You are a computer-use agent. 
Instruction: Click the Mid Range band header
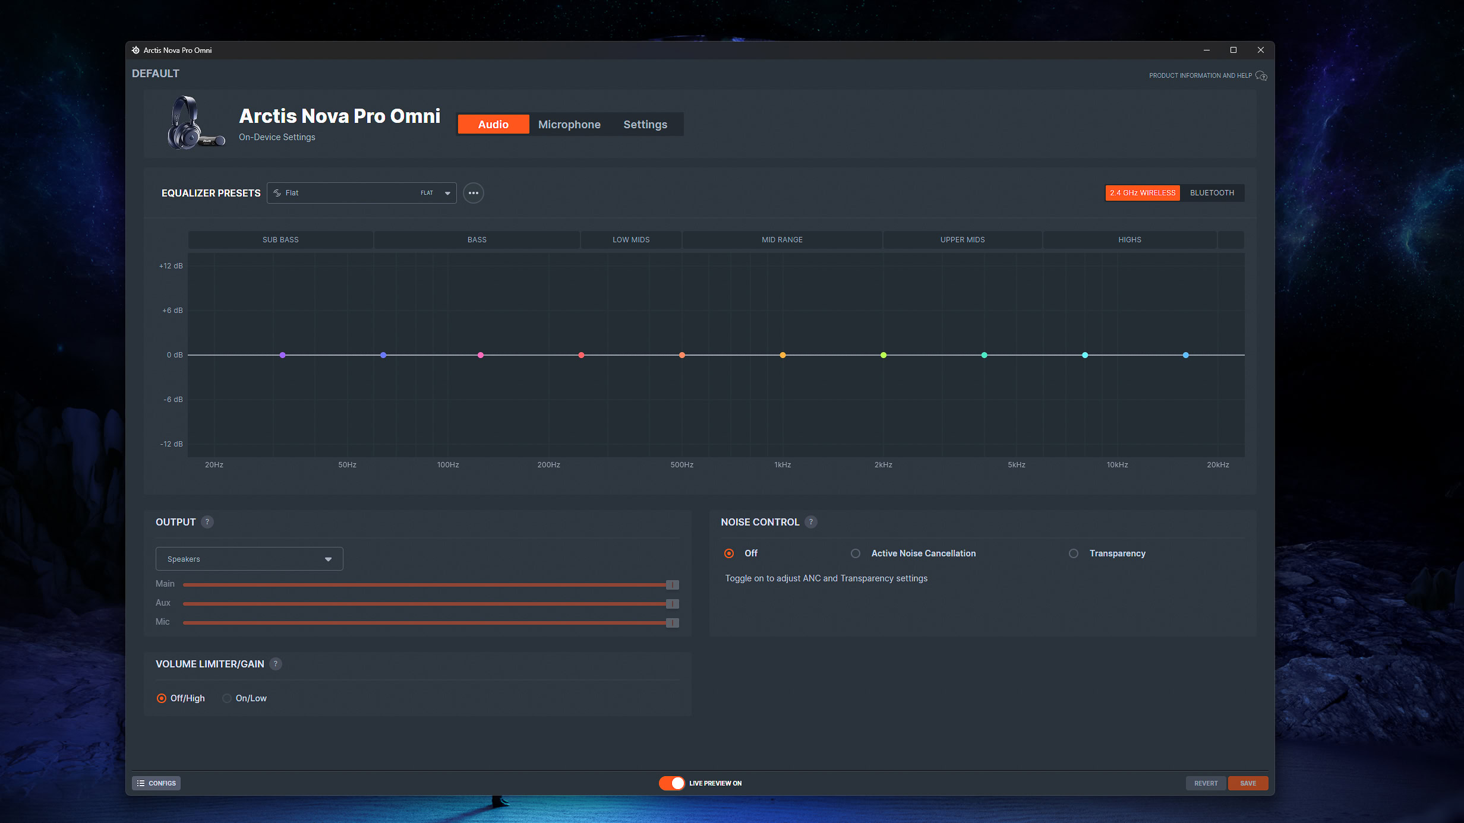tap(782, 240)
